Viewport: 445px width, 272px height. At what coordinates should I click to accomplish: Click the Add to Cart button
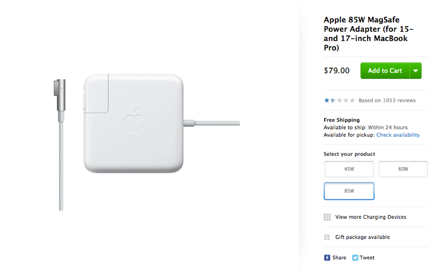click(385, 71)
